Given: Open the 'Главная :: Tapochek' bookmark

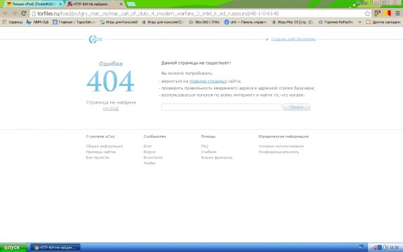Looking at the screenshot, I should 74,22.
